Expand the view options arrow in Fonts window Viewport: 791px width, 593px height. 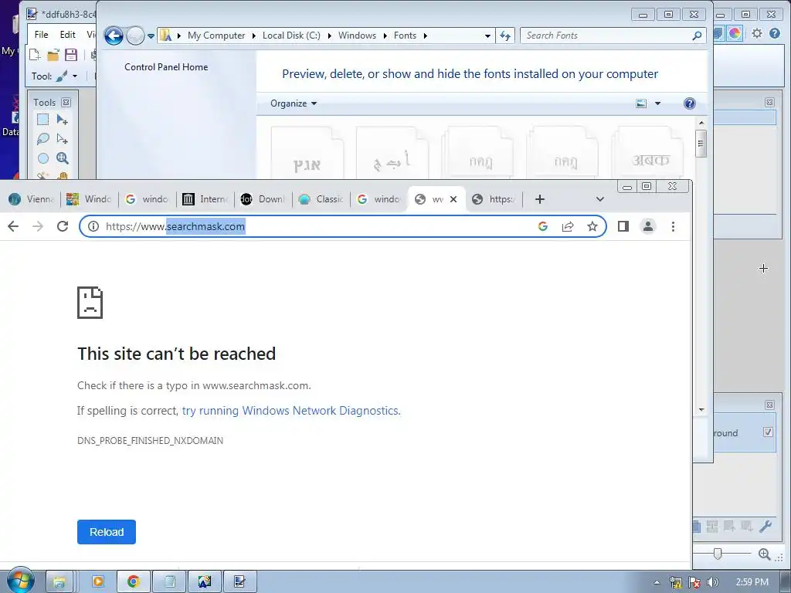657,103
